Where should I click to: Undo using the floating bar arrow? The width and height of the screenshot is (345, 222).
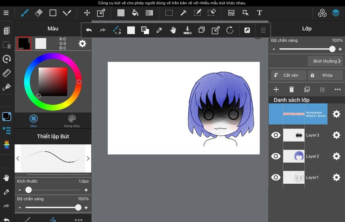89,30
